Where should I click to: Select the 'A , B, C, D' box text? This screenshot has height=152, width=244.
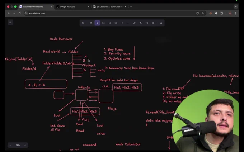37,85
